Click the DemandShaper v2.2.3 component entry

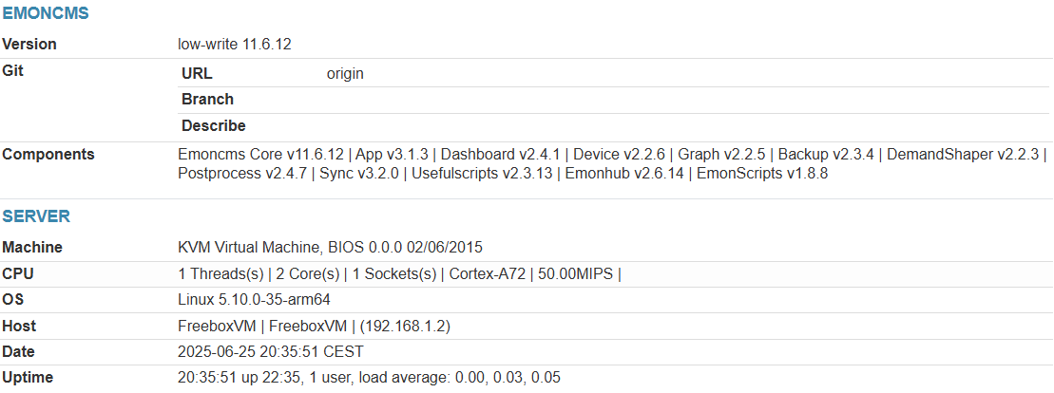(964, 155)
